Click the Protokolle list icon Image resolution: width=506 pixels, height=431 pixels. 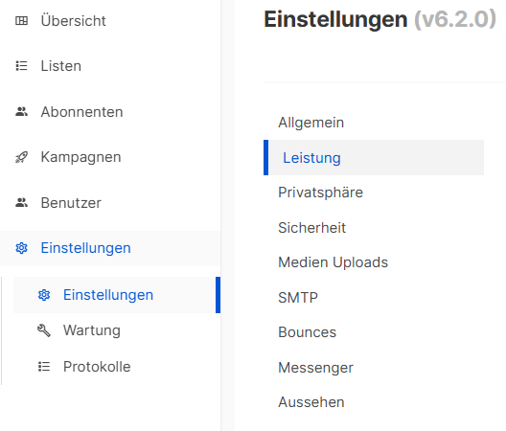[x=44, y=367]
